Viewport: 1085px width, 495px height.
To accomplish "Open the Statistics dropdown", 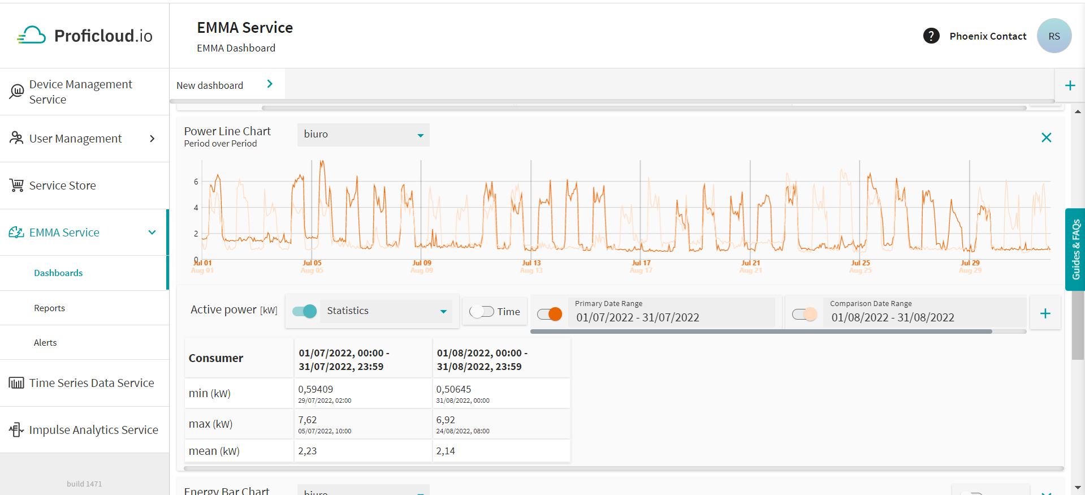I will point(386,311).
